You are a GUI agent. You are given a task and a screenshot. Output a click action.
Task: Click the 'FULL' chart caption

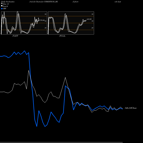tap(62, 36)
